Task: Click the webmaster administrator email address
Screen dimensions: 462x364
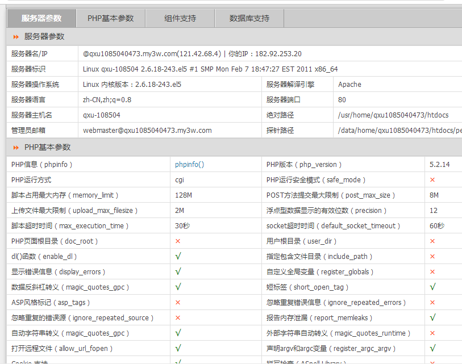Action: click(147, 131)
